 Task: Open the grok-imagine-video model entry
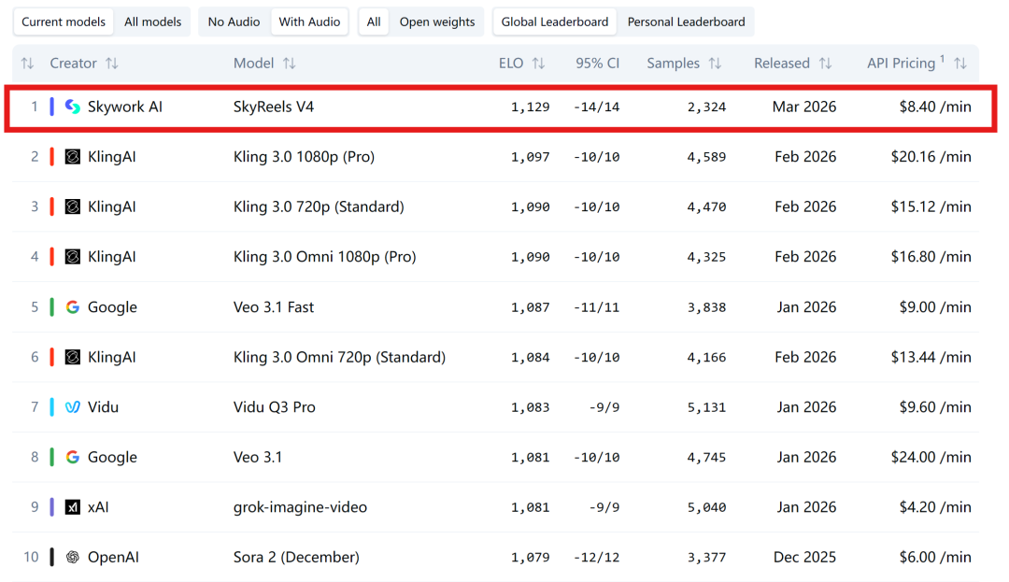coord(300,507)
